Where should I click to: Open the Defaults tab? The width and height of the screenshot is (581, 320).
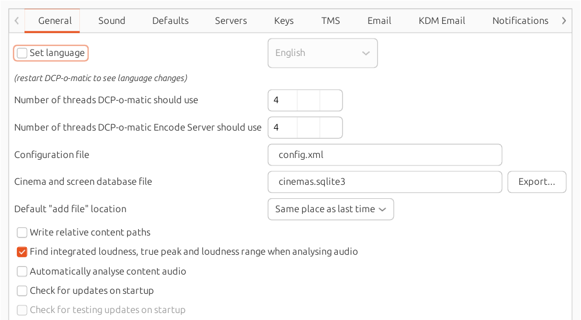[x=170, y=21]
